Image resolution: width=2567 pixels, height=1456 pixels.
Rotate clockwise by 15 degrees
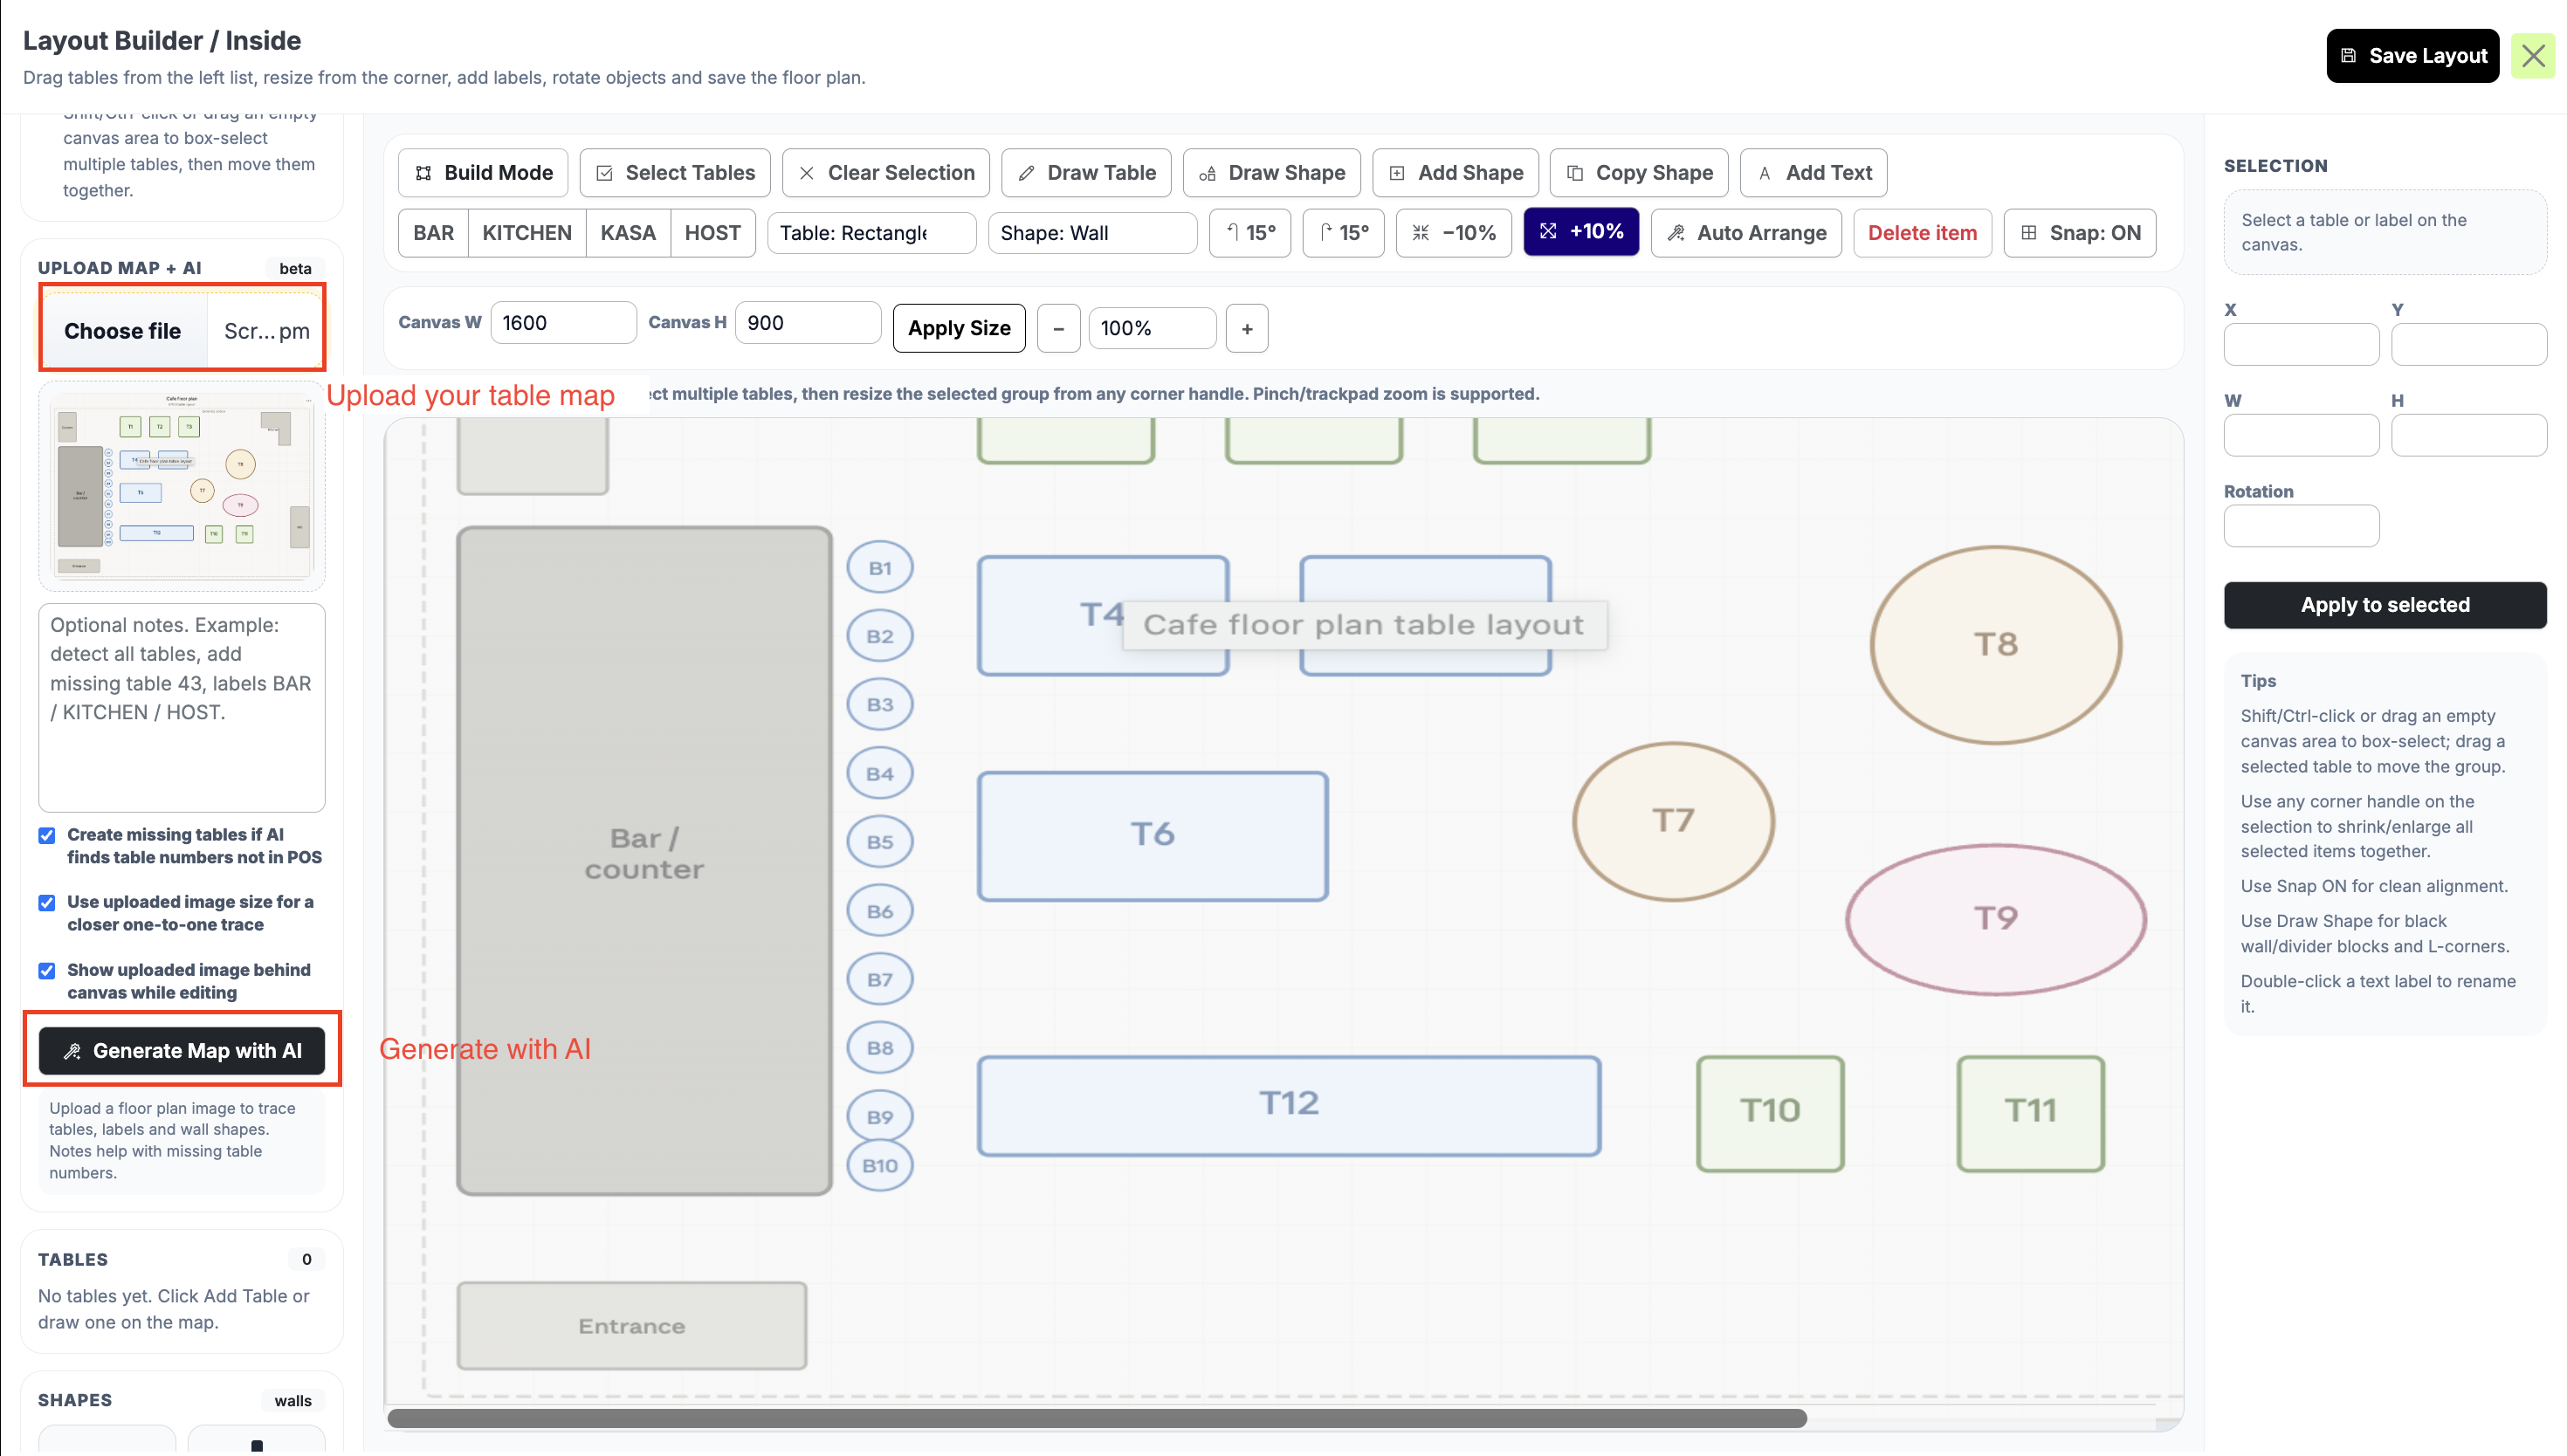1343,233
